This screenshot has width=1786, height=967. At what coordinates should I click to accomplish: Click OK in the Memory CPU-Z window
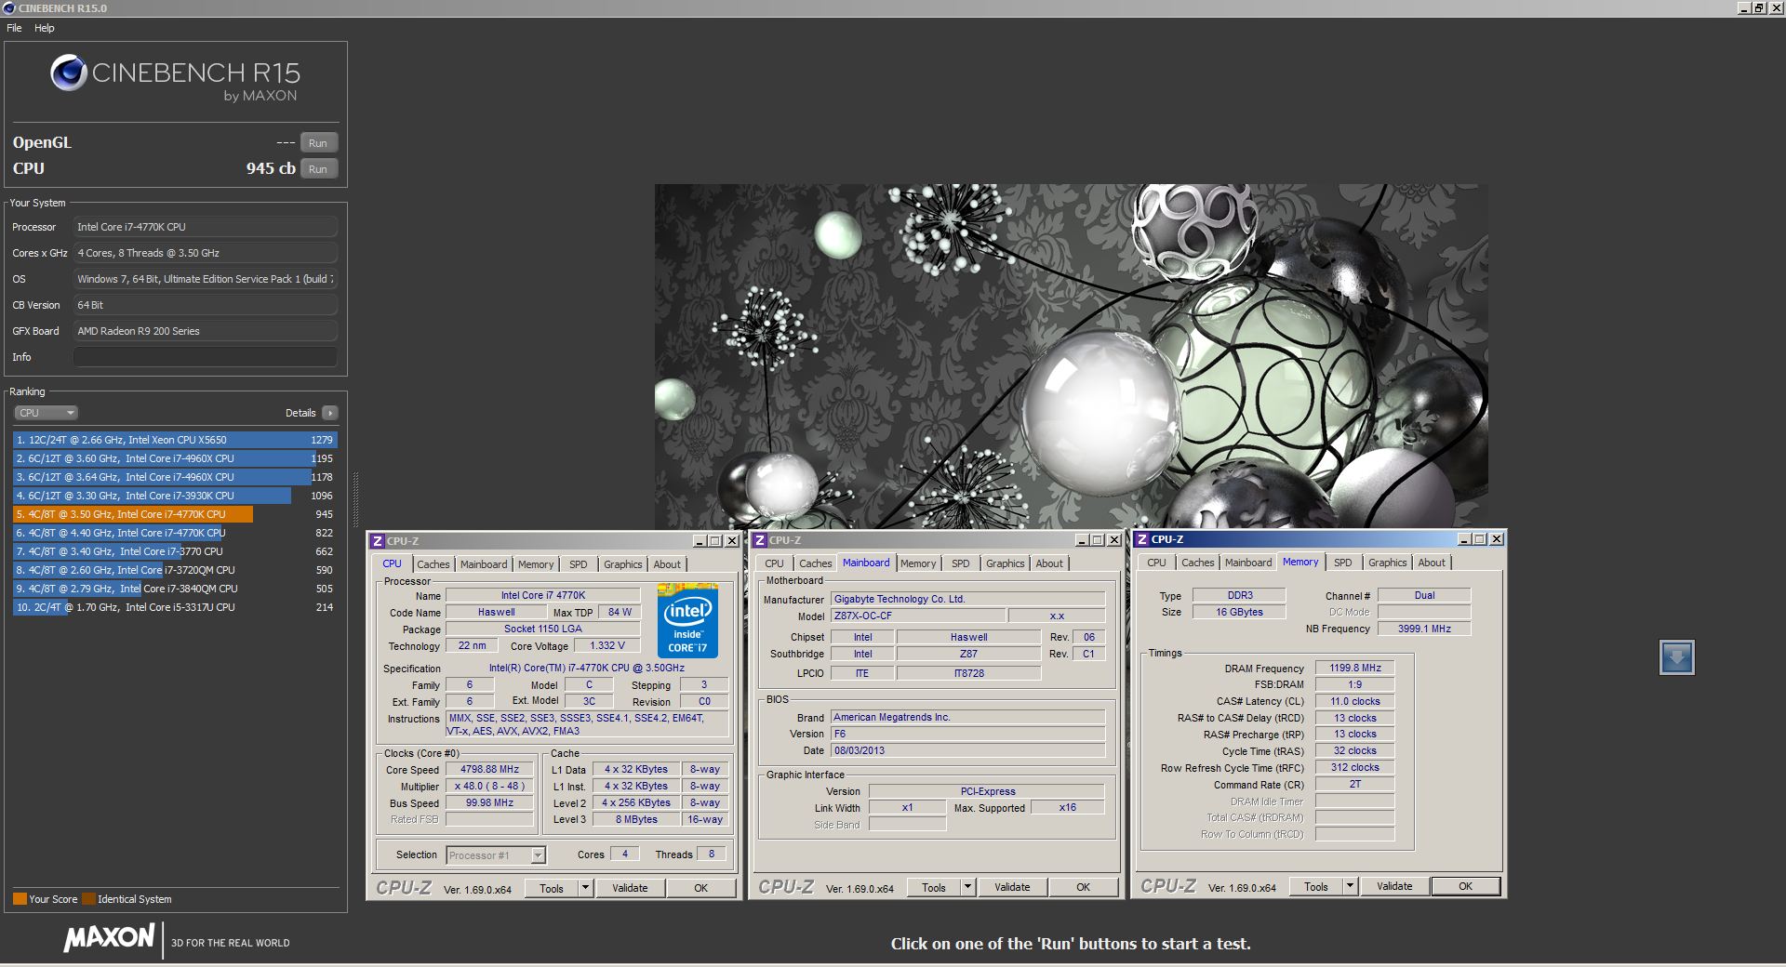coord(1465,886)
